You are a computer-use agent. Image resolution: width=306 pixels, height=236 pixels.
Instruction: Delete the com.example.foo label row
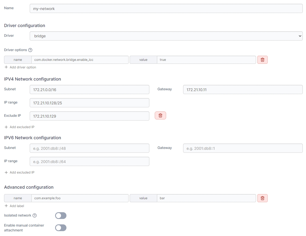[x=262, y=198]
